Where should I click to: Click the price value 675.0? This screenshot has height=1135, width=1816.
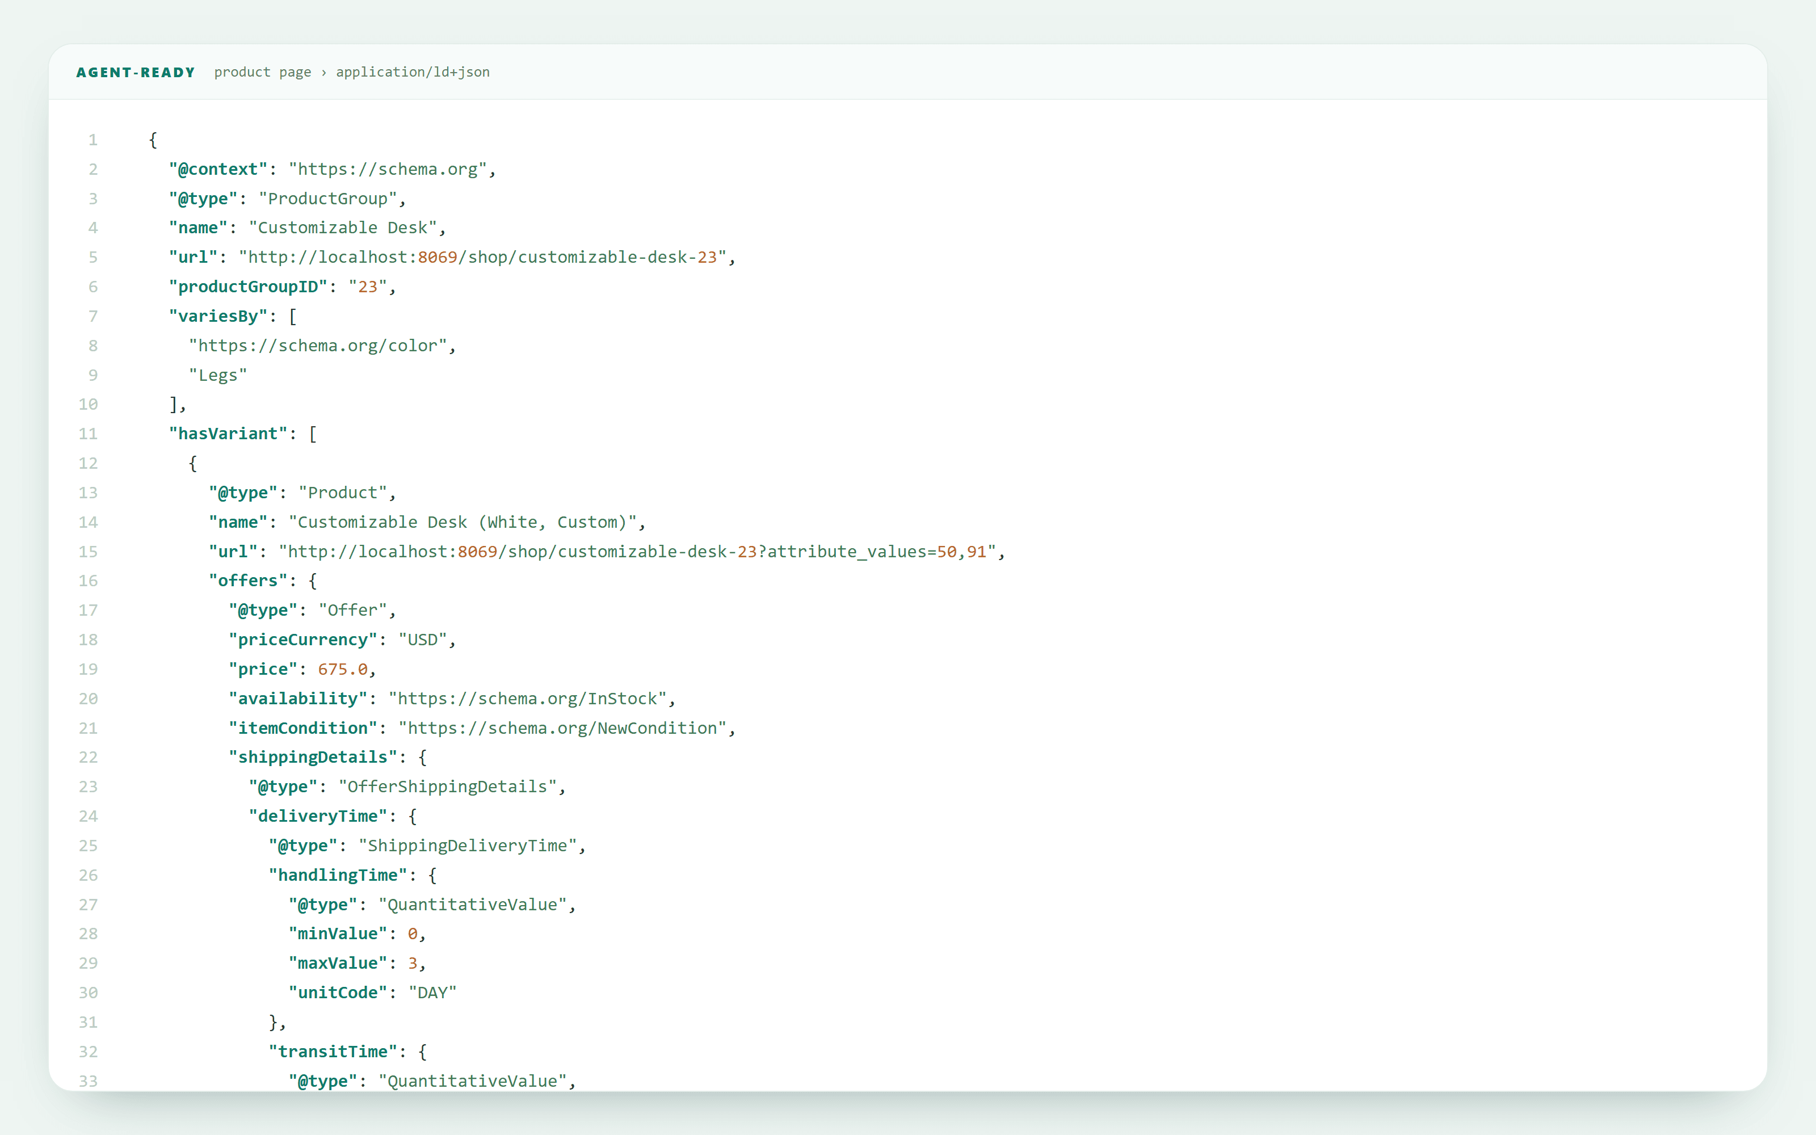343,669
